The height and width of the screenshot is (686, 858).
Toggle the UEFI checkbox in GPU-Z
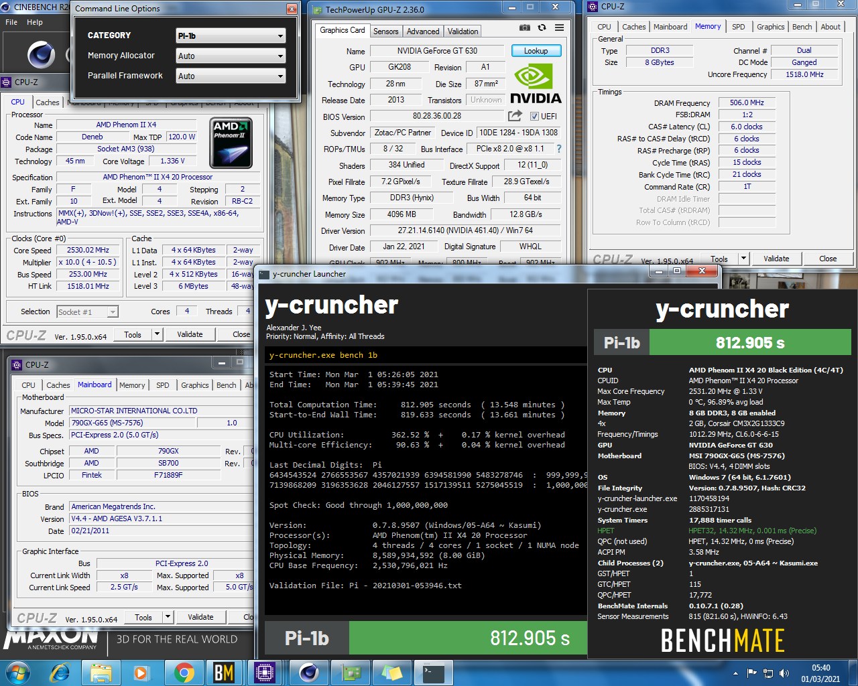(x=534, y=116)
